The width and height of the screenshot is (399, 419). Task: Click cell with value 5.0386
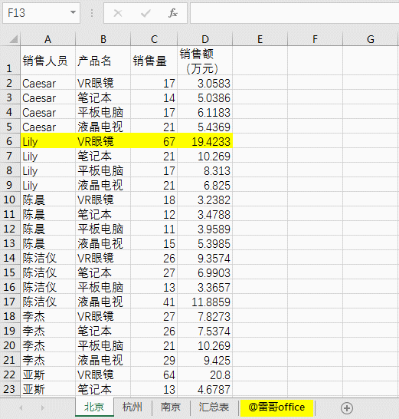205,97
